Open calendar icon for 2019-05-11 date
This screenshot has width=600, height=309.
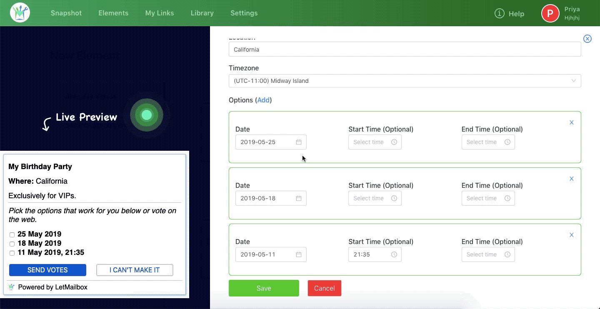point(299,254)
